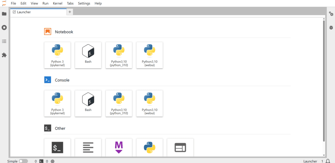Open the Kernel menu
This screenshot has height=163, width=335.
[58, 3]
